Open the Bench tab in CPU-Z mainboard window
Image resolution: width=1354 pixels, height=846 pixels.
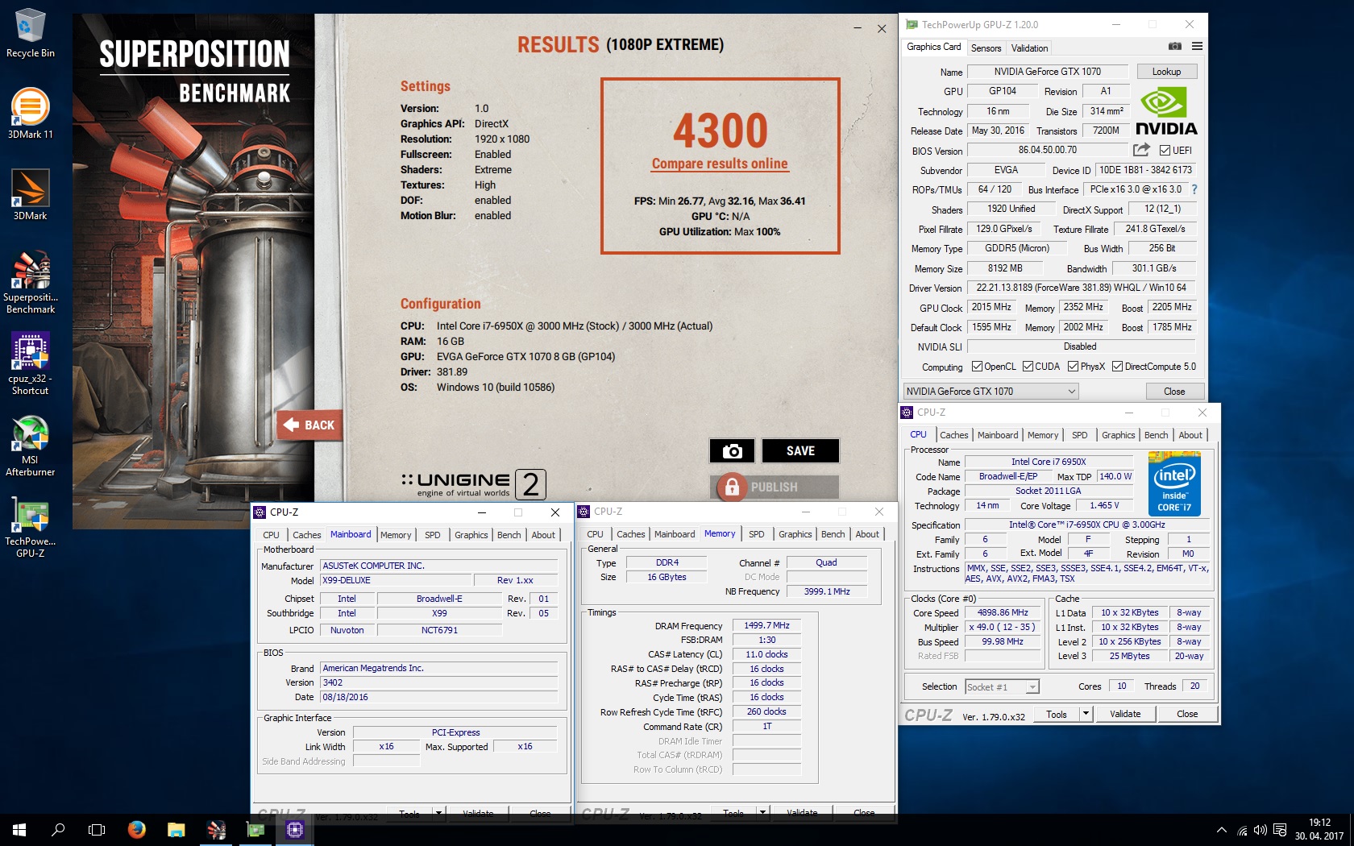click(x=509, y=535)
